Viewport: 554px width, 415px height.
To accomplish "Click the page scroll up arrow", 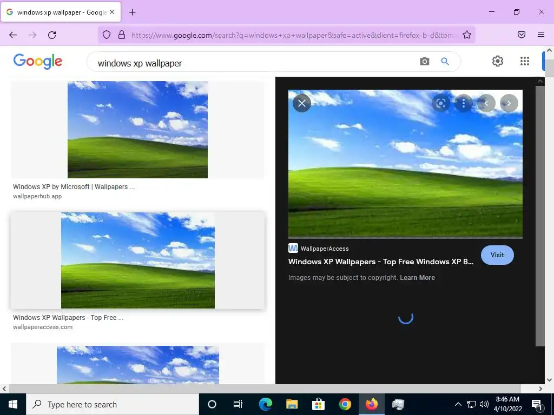I will (x=550, y=50).
